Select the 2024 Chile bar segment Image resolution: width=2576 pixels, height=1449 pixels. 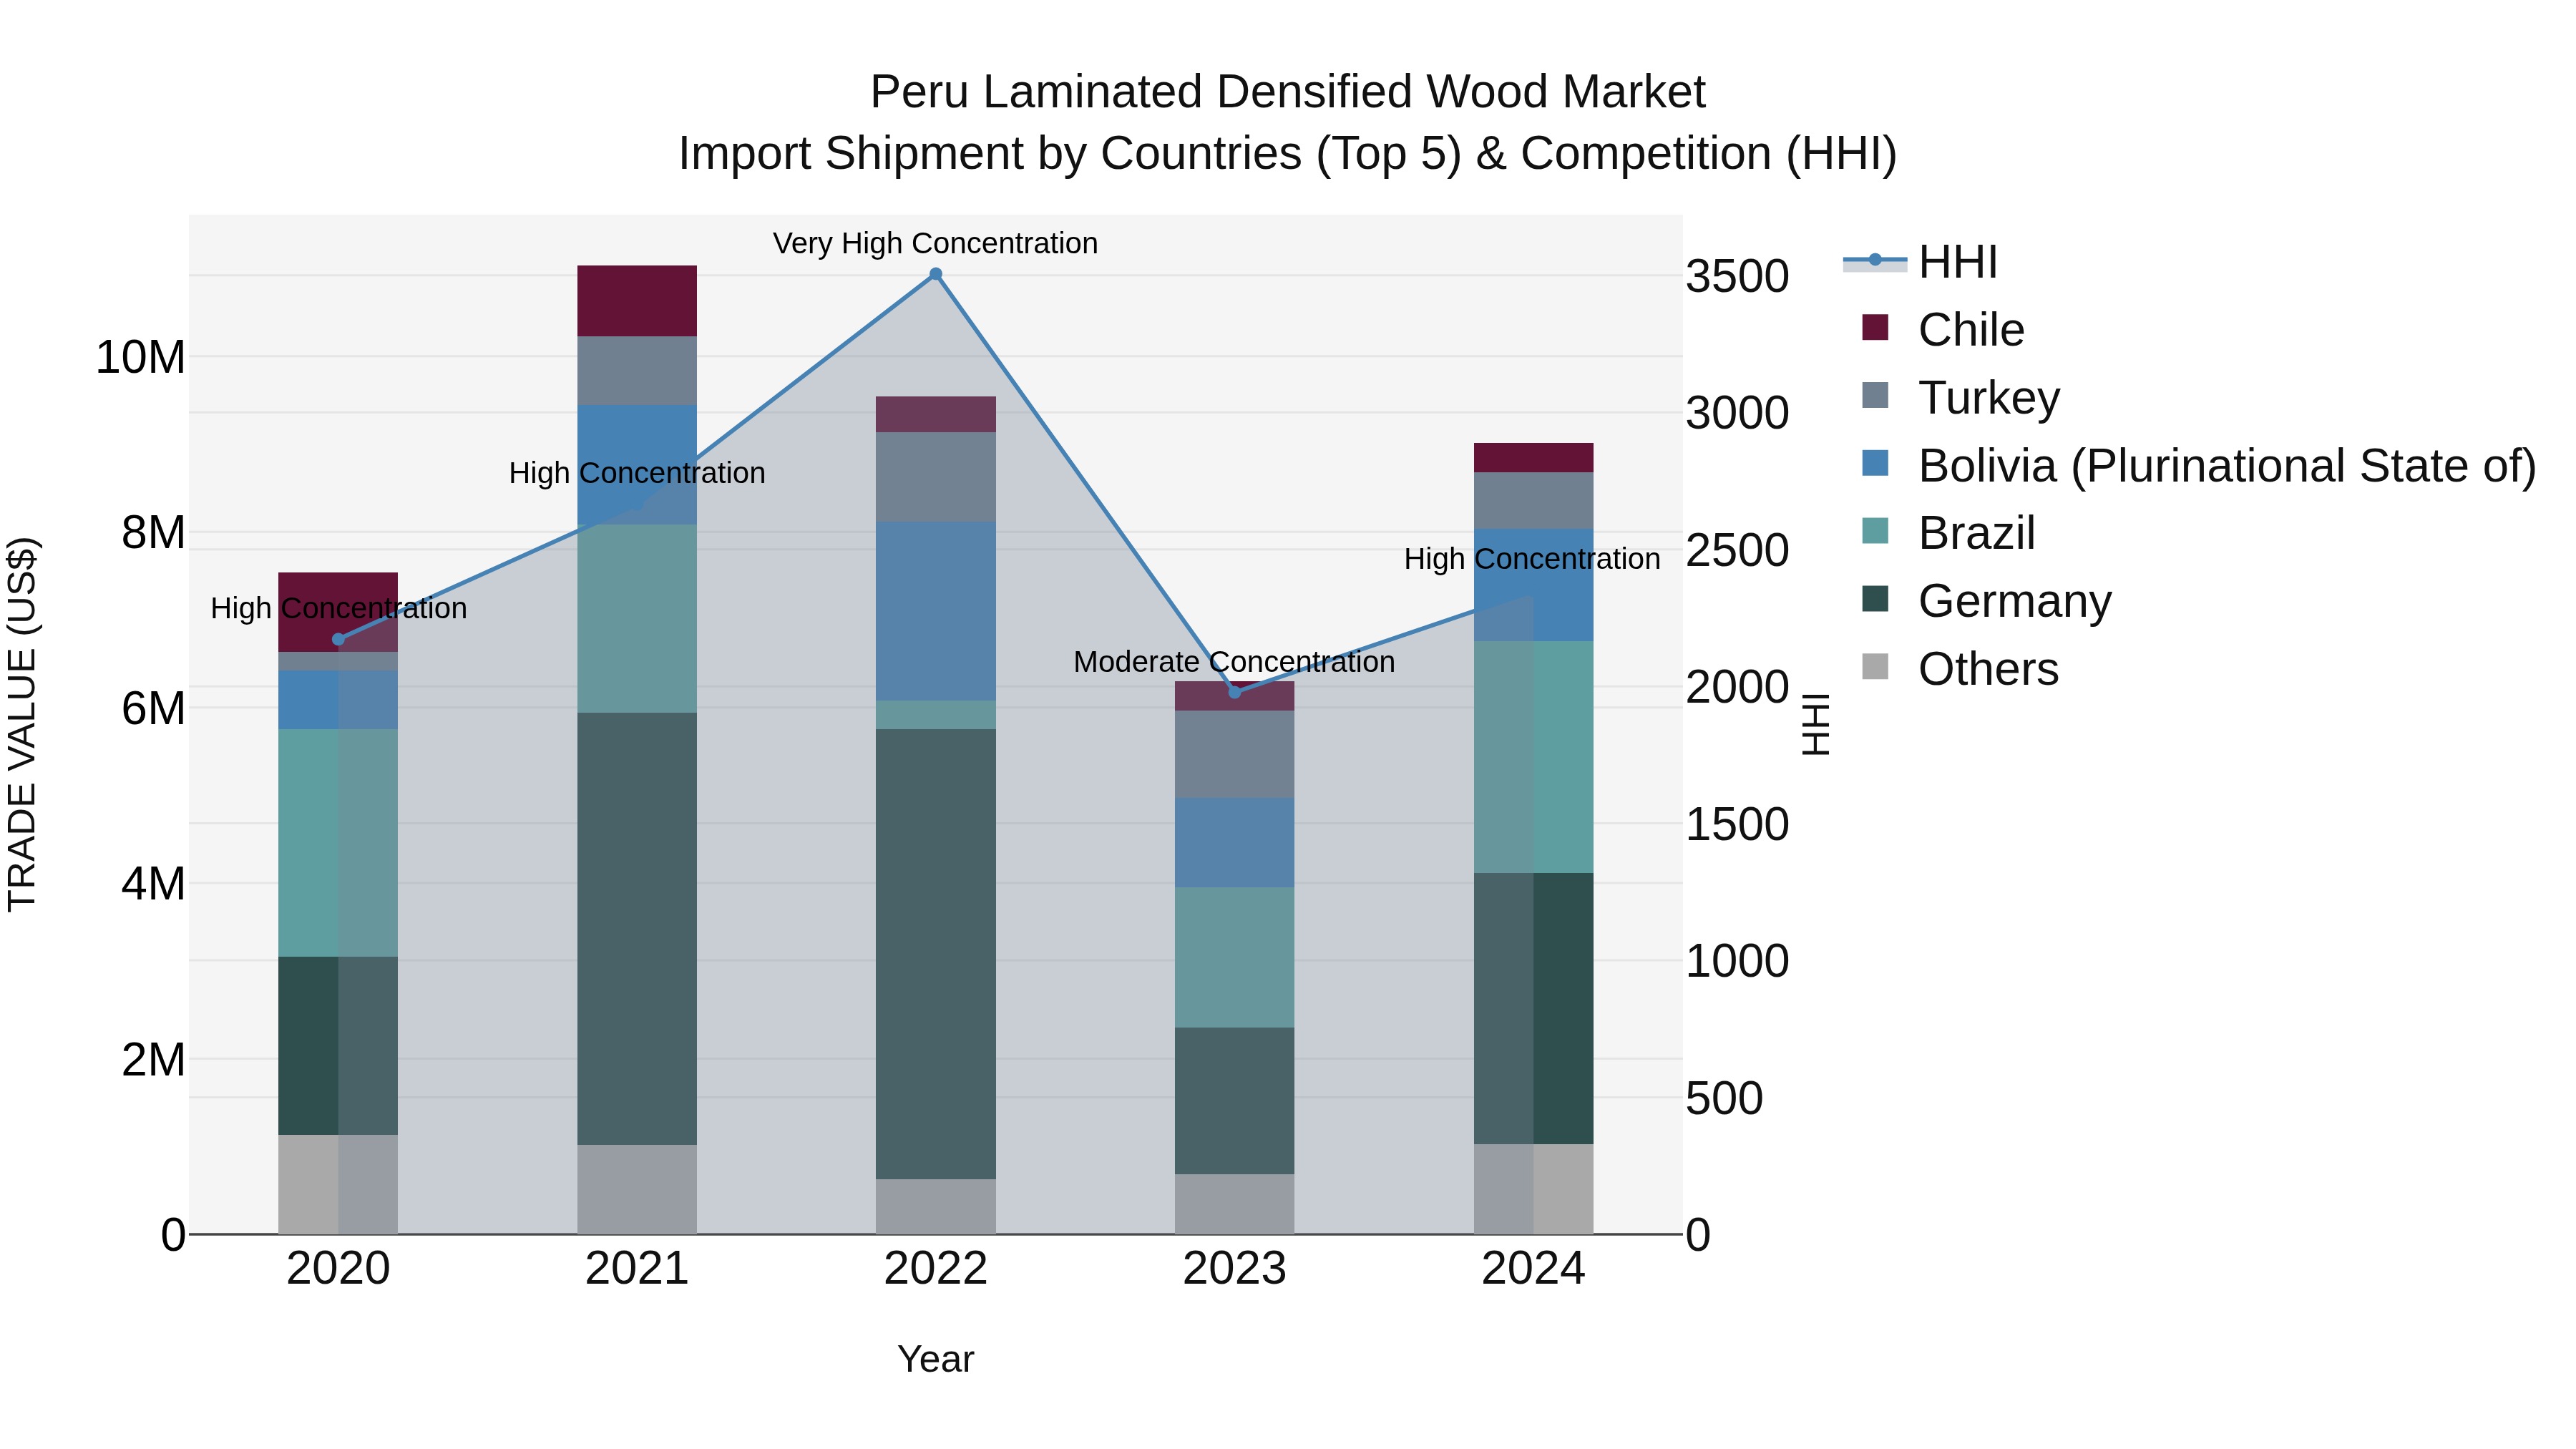coord(1533,458)
